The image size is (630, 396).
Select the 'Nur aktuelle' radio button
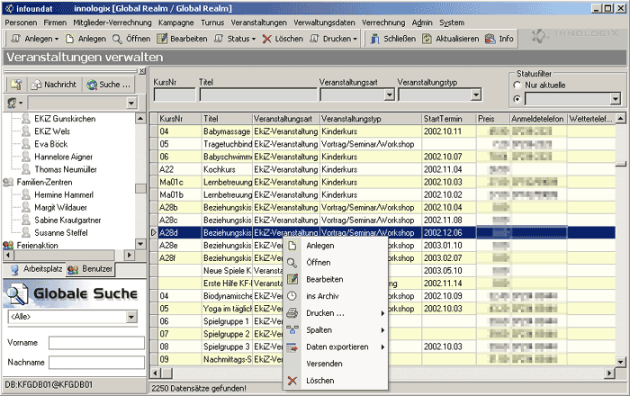[517, 85]
